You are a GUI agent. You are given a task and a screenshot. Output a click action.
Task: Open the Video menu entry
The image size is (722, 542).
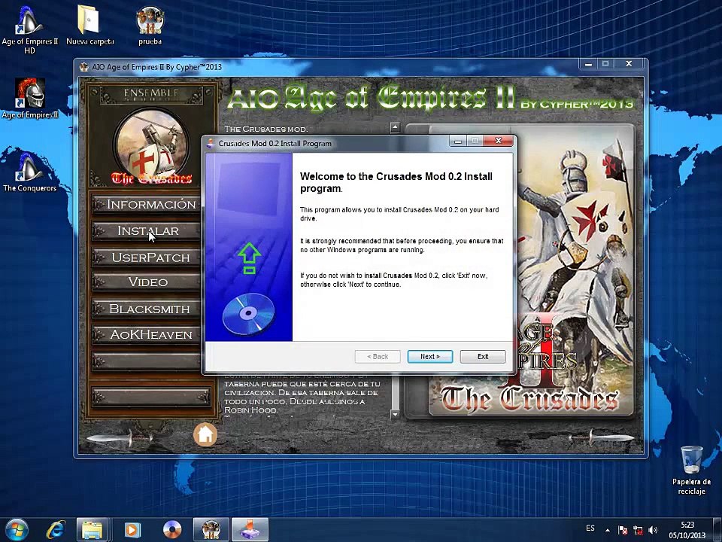[147, 282]
